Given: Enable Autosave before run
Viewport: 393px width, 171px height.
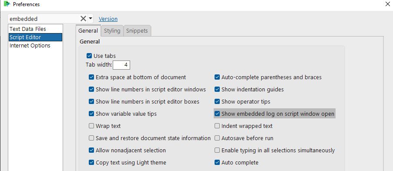Looking at the screenshot, I should coord(217,138).
